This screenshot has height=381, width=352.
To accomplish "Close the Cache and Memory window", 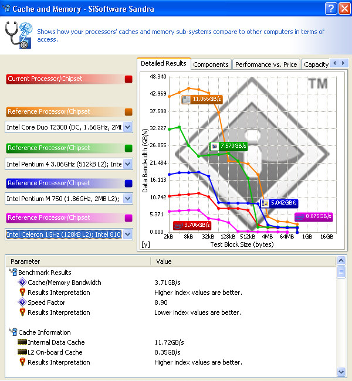I will point(345,9).
